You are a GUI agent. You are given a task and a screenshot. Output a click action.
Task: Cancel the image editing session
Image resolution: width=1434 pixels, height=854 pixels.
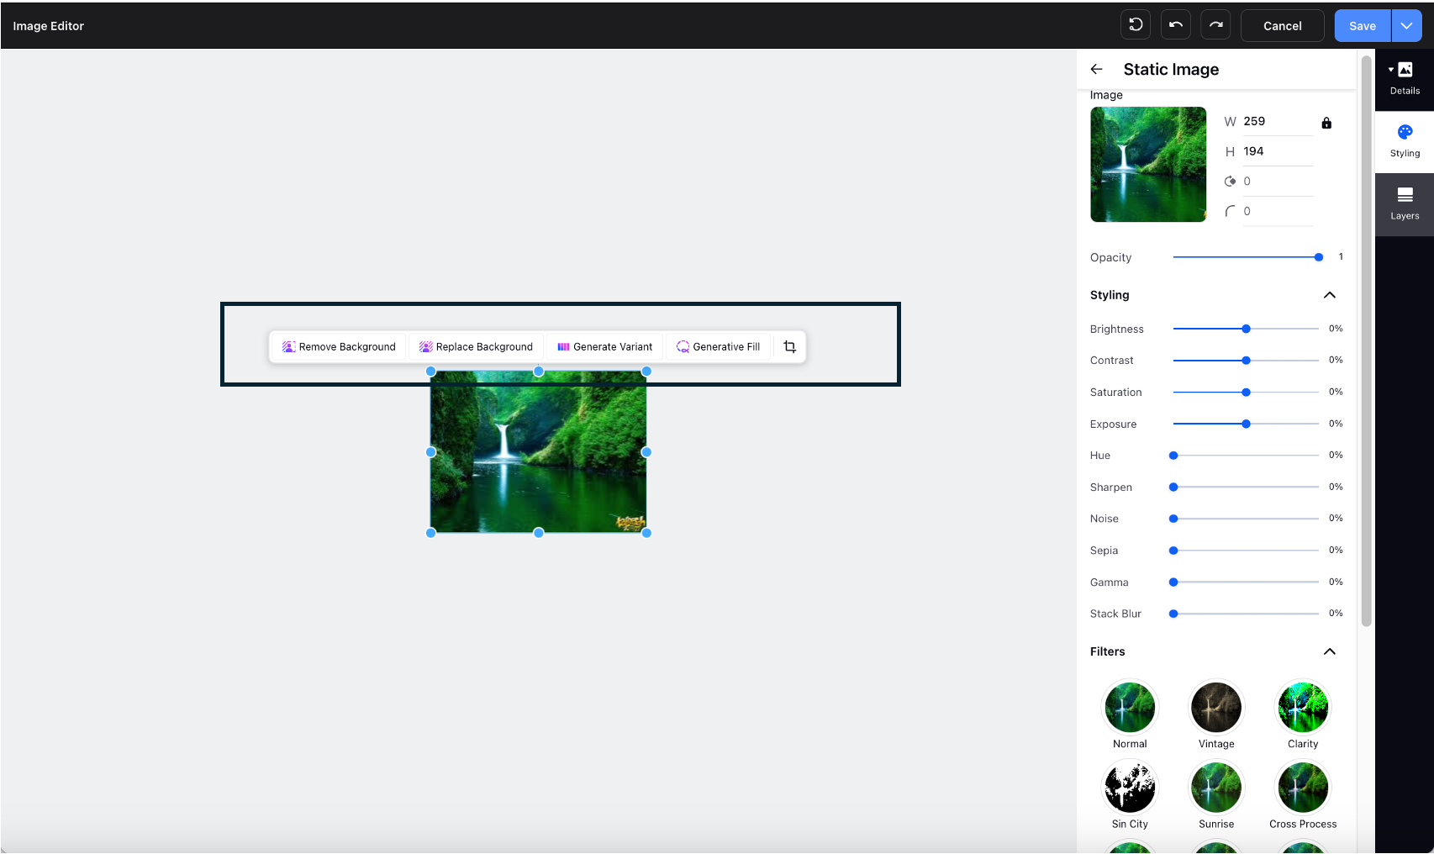1282,25
